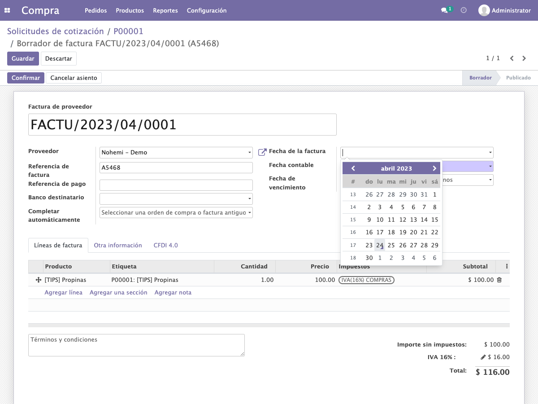Click abril 2023 calendar header

click(396, 168)
